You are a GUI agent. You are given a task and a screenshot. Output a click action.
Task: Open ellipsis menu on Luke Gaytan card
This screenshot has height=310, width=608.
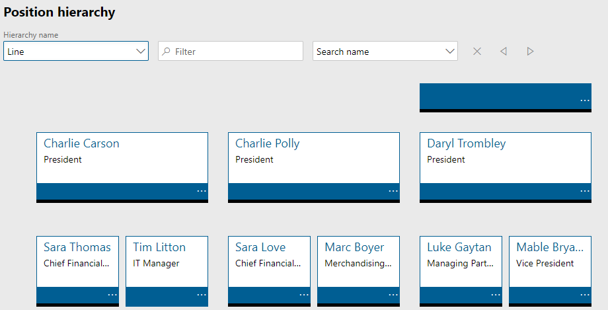point(496,295)
